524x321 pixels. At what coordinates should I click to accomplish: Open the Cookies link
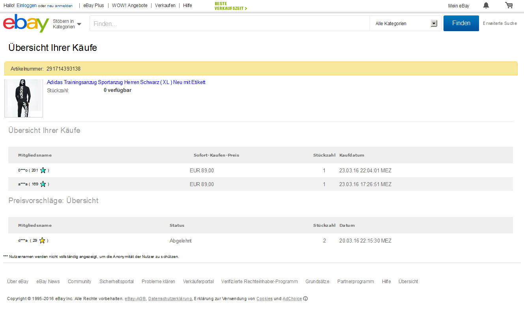click(264, 299)
